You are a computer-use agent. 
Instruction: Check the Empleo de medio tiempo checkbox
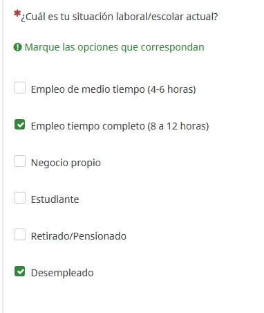[19, 88]
